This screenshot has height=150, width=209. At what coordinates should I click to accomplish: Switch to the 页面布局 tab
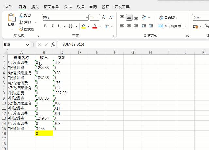click(x=51, y=7)
